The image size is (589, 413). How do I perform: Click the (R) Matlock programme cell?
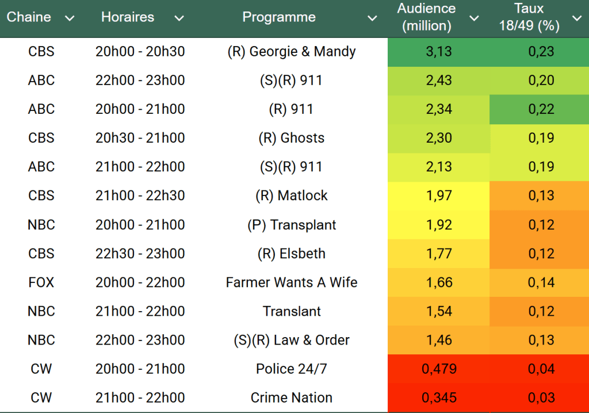[x=291, y=196]
